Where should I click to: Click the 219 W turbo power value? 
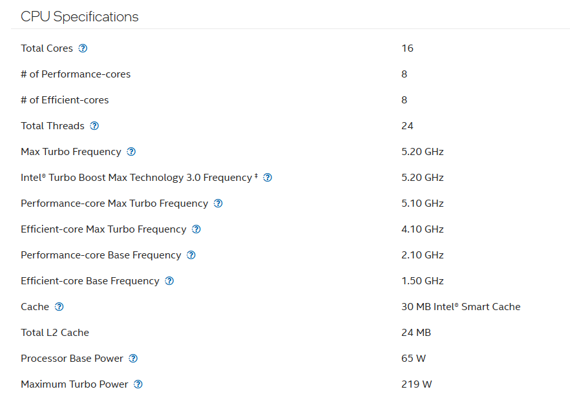416,384
